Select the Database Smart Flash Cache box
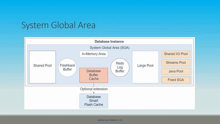 [94, 101]
